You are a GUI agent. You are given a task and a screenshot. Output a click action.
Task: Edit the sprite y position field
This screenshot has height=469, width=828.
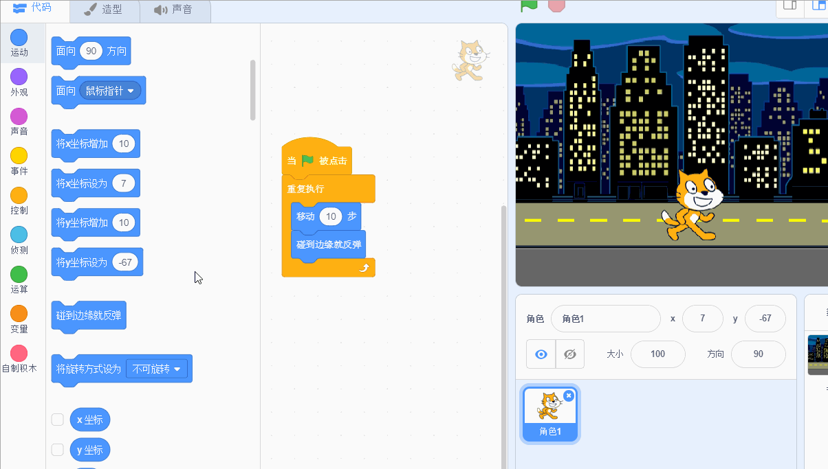[765, 319]
